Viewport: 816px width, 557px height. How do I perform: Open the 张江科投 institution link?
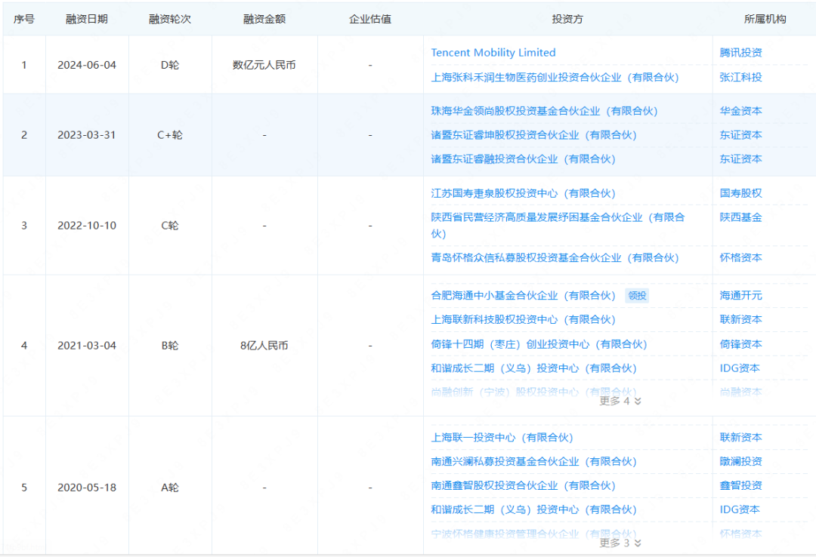(x=740, y=77)
